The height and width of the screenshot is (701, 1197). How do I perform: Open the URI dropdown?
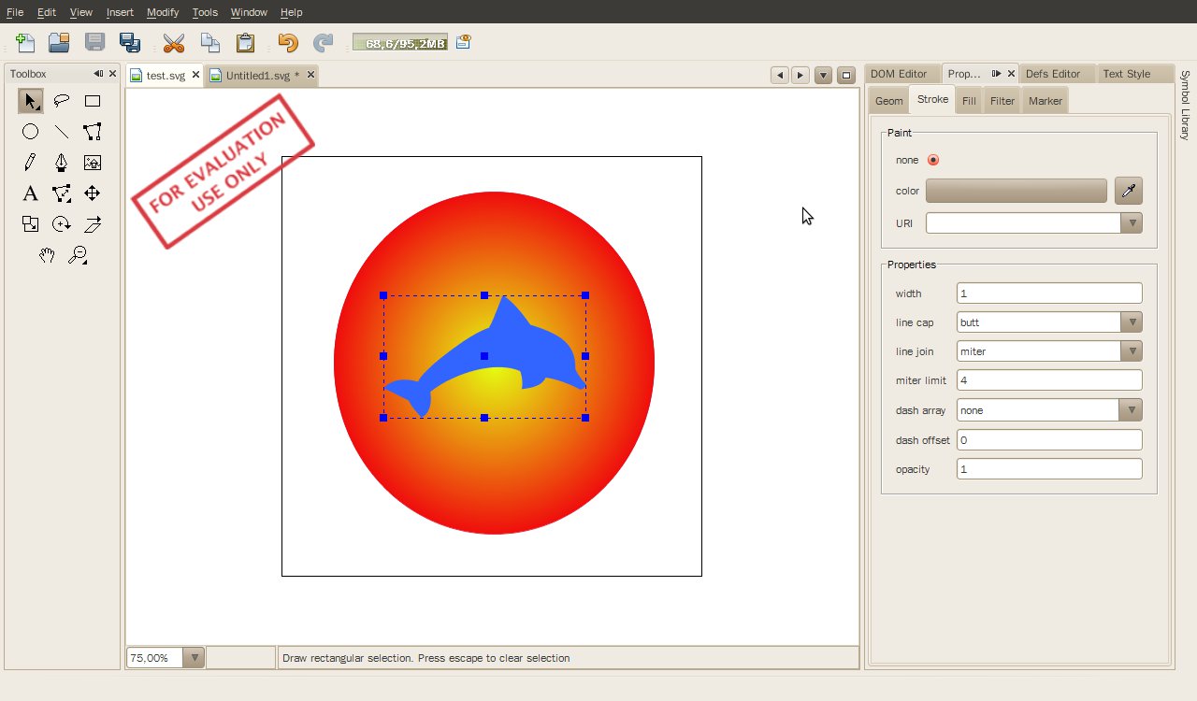(1132, 223)
